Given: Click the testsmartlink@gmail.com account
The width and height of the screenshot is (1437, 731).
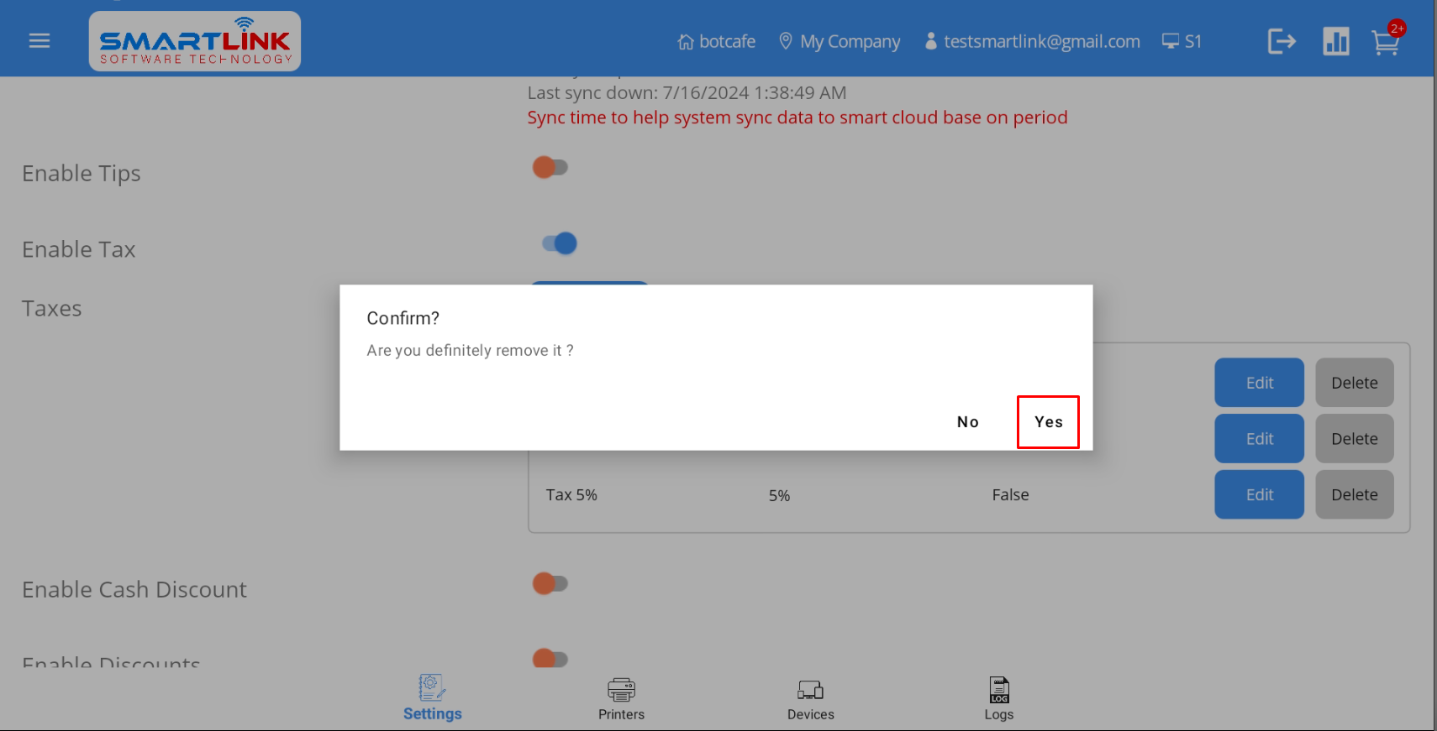Looking at the screenshot, I should [x=1032, y=41].
